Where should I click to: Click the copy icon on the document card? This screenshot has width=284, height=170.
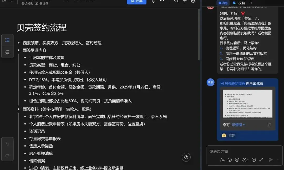(269, 125)
